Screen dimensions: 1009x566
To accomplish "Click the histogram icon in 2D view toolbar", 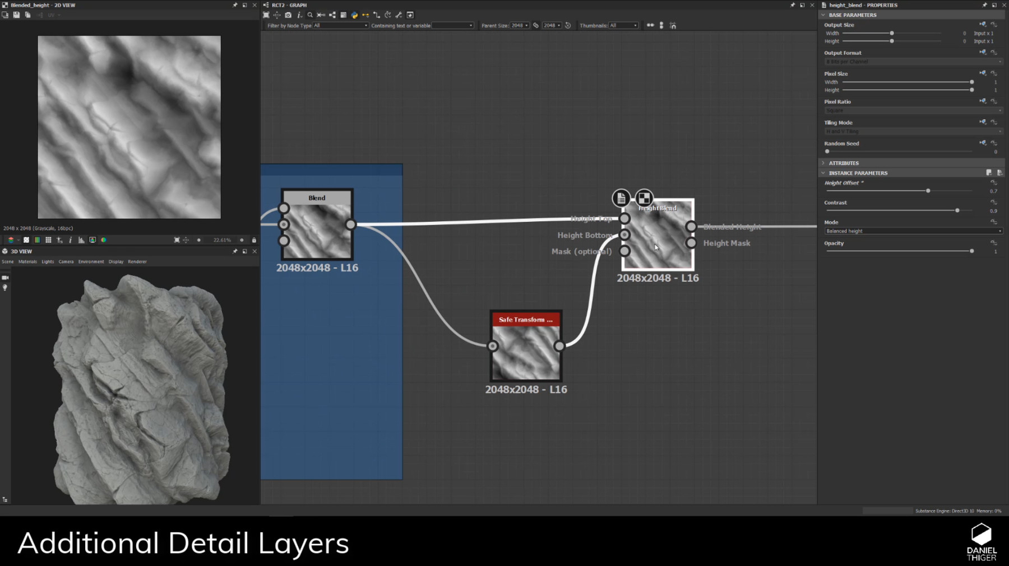I will coord(81,240).
